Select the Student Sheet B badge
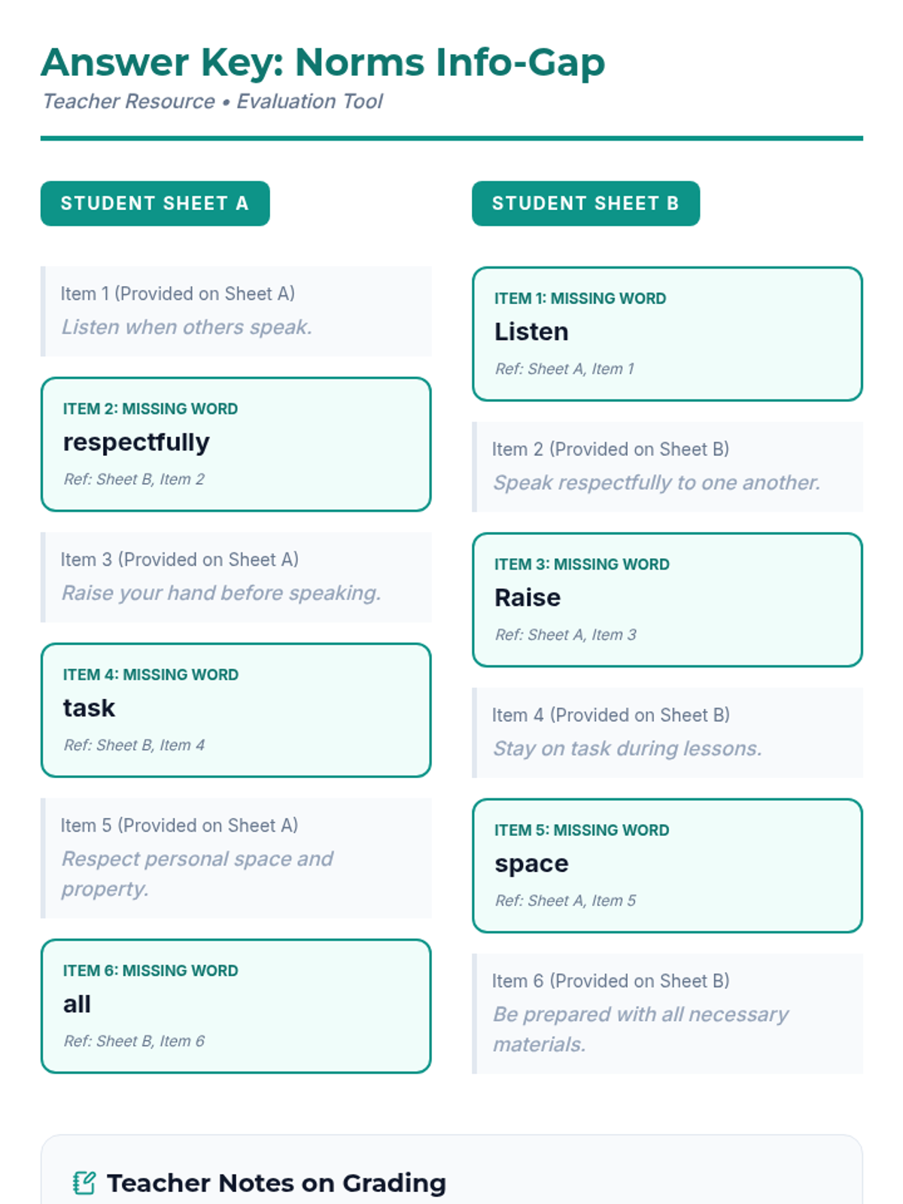 point(585,203)
